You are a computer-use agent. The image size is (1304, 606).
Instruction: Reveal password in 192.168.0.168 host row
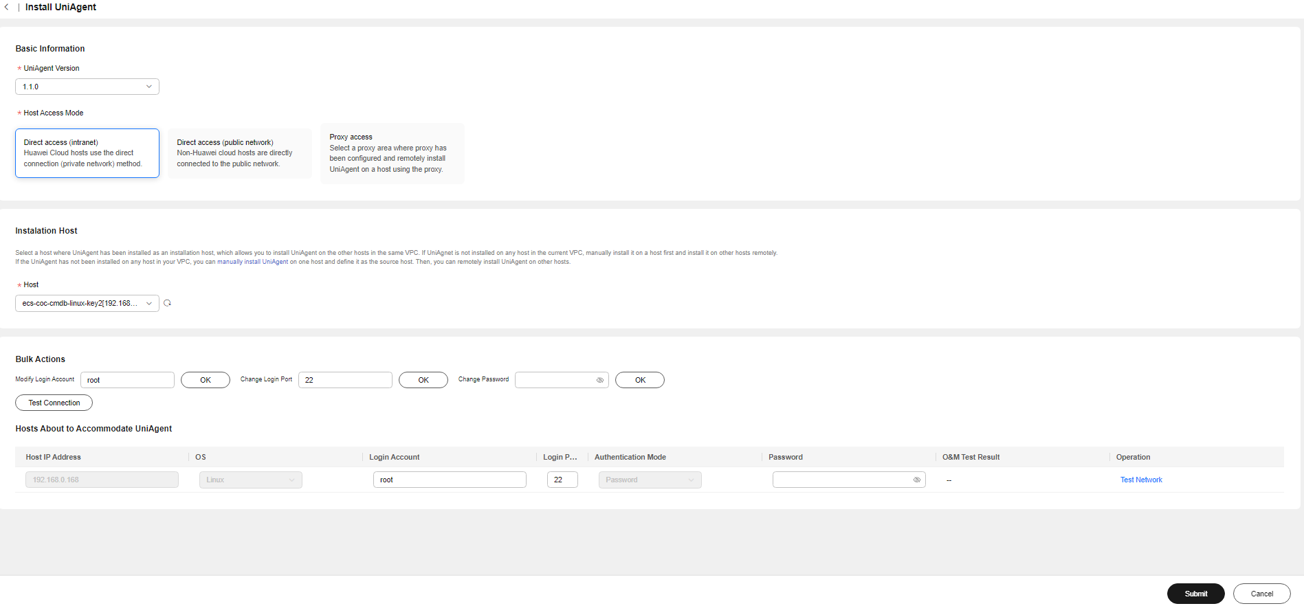(916, 480)
